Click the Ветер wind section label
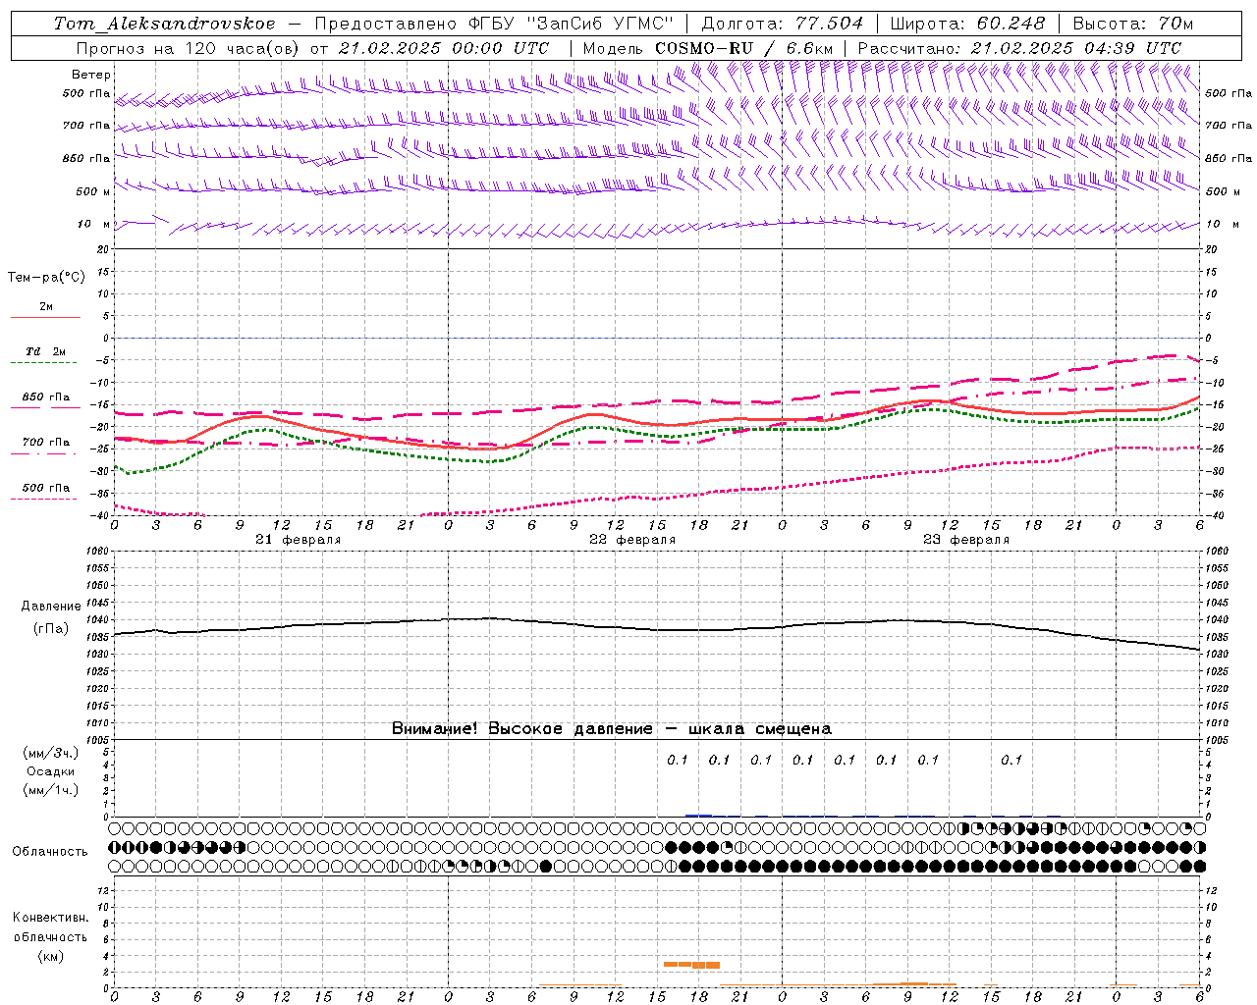Viewport: 1257px width, 1005px height. [x=91, y=75]
